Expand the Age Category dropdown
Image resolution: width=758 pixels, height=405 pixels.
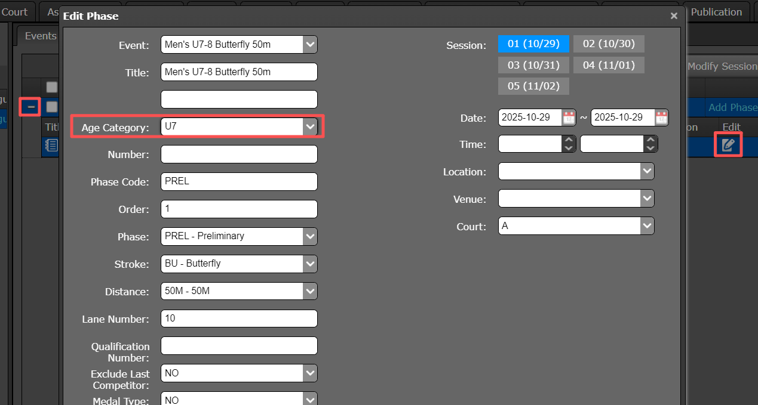pyautogui.click(x=309, y=126)
